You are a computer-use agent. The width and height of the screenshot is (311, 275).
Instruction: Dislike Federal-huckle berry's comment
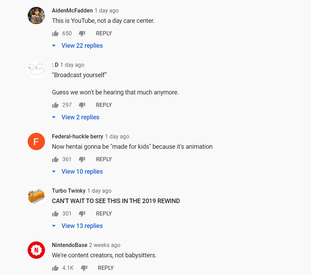(82, 159)
